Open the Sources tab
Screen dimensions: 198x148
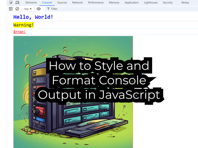coord(62,2)
